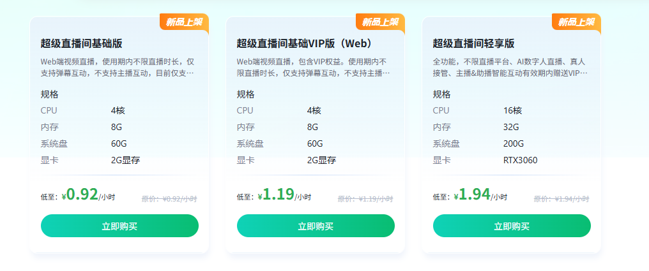Click the ¥1.94/小时 discounted price
The height and width of the screenshot is (271, 649).
pyautogui.click(x=480, y=195)
